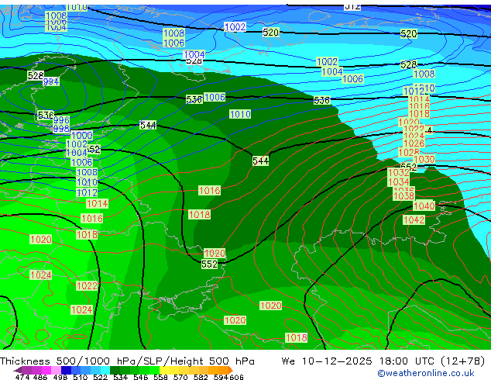
Task: Select the dark navy blue legend swatch
Action: pyautogui.click(x=66, y=370)
